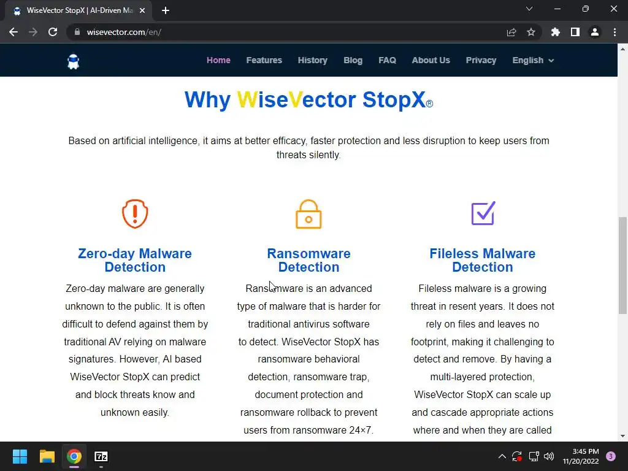Expand English language dropdown
The height and width of the screenshot is (471, 628).
[x=533, y=60]
